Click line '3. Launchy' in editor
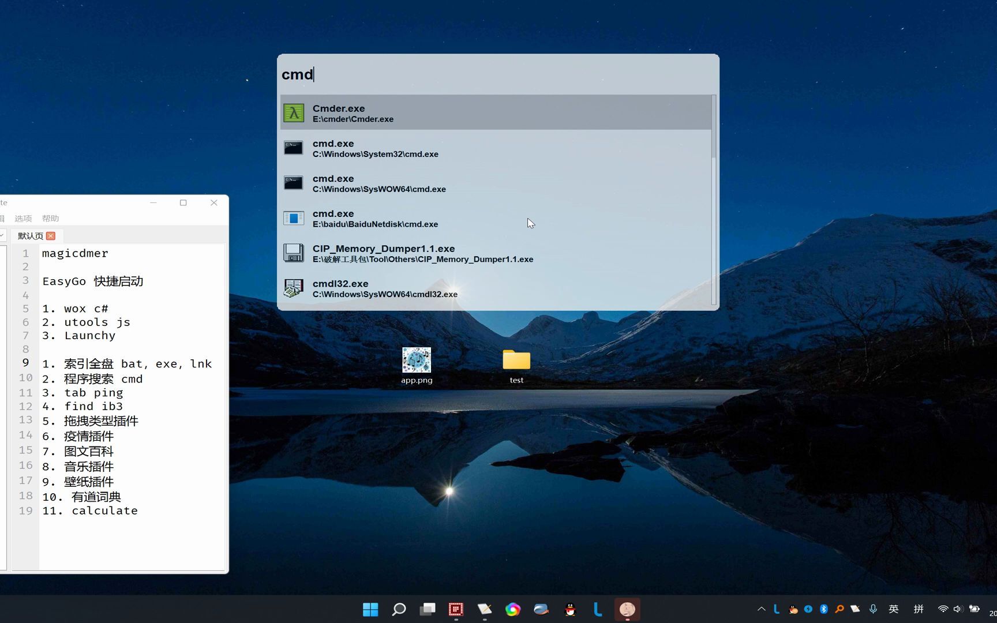This screenshot has width=997, height=623. point(78,335)
